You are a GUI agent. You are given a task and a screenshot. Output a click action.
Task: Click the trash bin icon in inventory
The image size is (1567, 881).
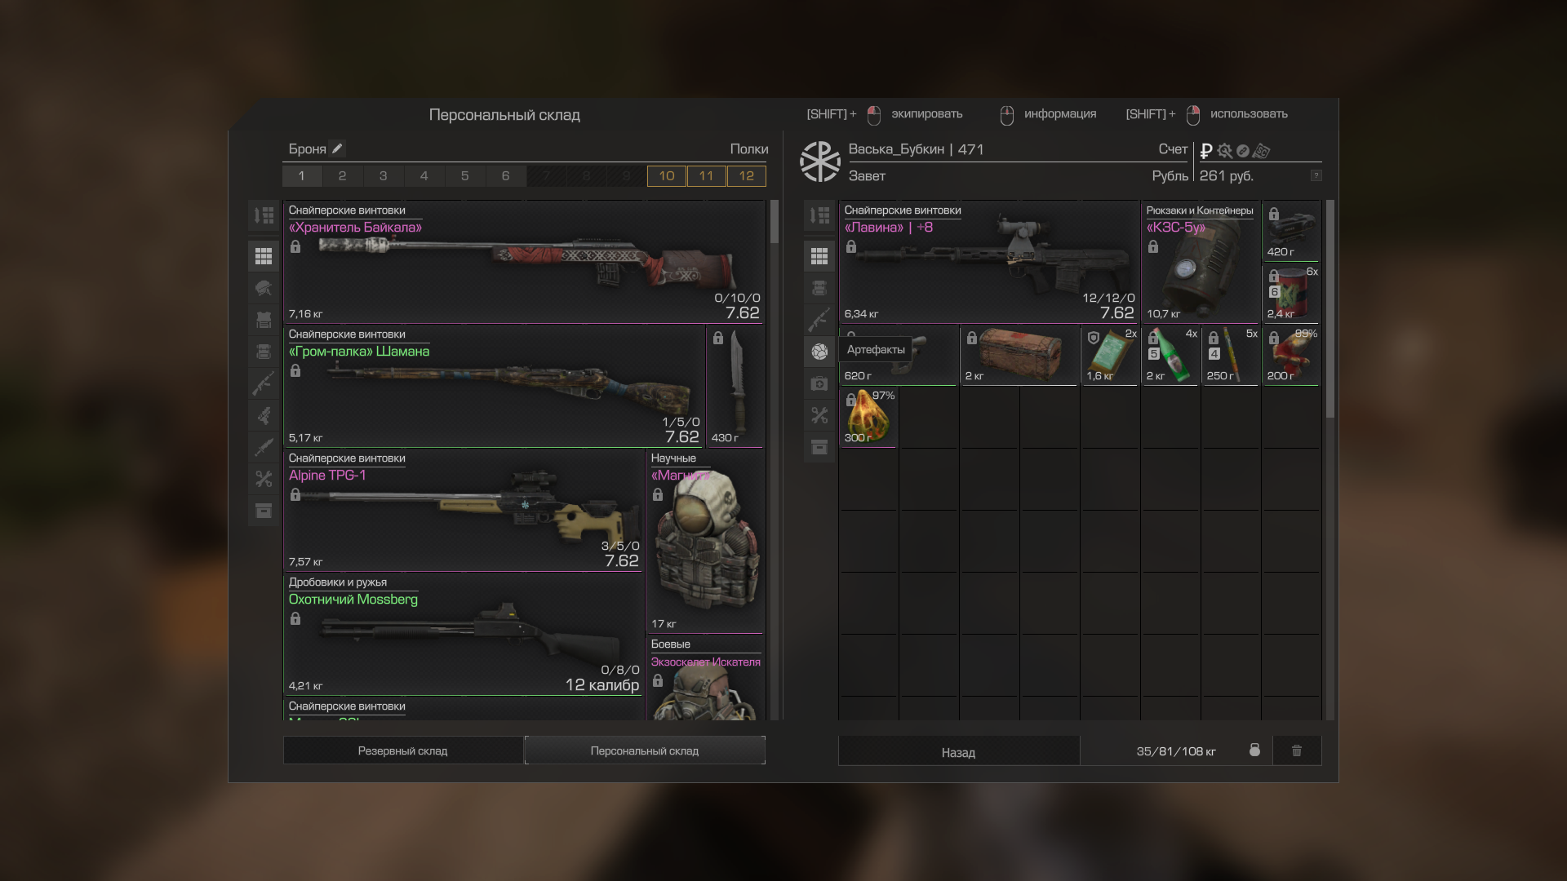[x=1297, y=750]
